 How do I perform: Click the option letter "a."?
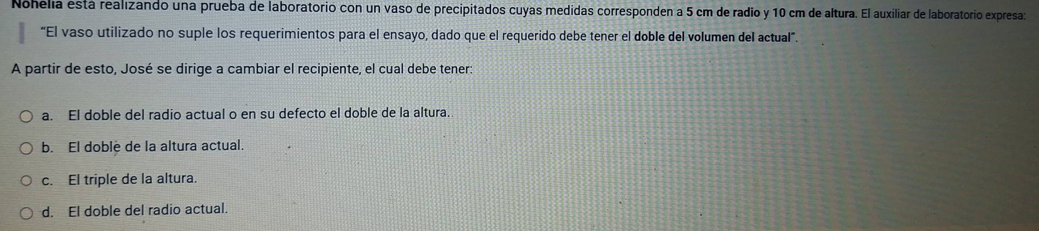48,115
